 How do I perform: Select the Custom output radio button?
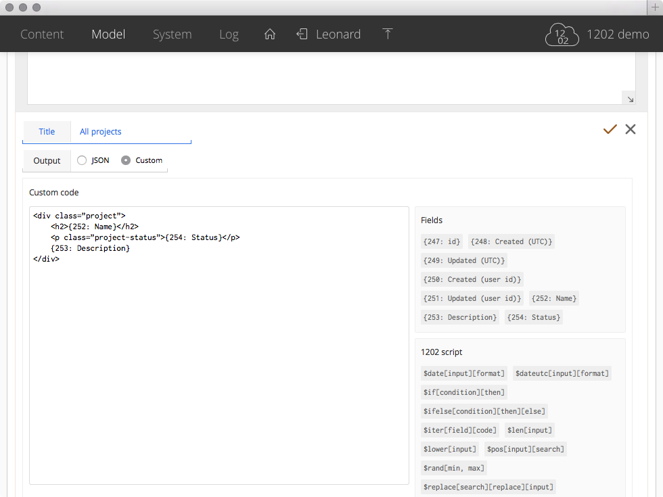(126, 160)
